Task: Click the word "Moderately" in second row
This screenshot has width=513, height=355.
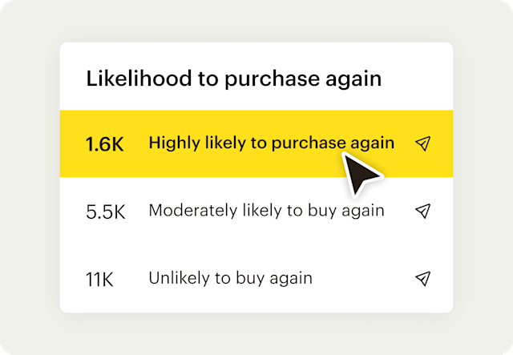Action: tap(192, 211)
